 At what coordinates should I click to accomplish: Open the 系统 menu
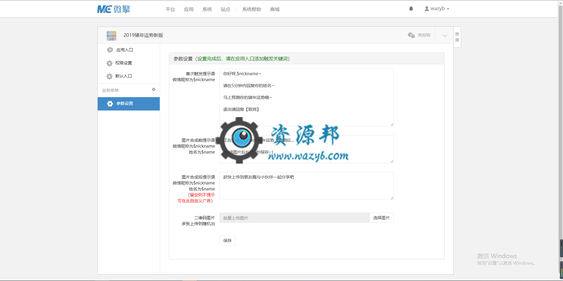(207, 10)
